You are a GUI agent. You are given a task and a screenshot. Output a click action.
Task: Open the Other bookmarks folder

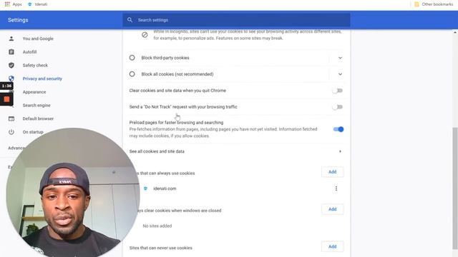pyautogui.click(x=434, y=4)
